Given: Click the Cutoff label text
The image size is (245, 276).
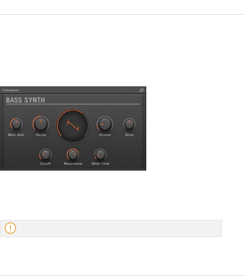Looking at the screenshot, I should pos(45,163).
